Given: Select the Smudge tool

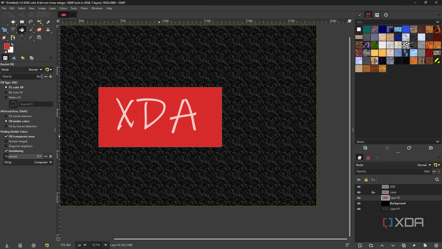Looking at the screenshot, I should [x=4, y=38].
